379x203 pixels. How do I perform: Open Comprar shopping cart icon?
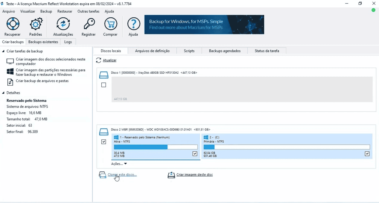tap(110, 24)
